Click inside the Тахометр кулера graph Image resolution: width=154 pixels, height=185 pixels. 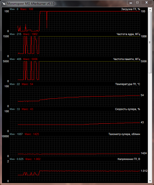point(75,146)
